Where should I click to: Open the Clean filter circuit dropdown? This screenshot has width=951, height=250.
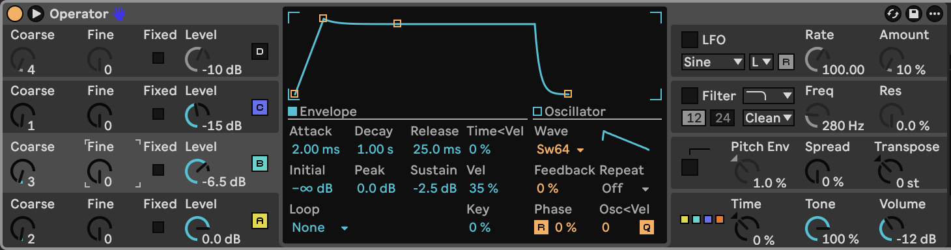click(x=769, y=118)
